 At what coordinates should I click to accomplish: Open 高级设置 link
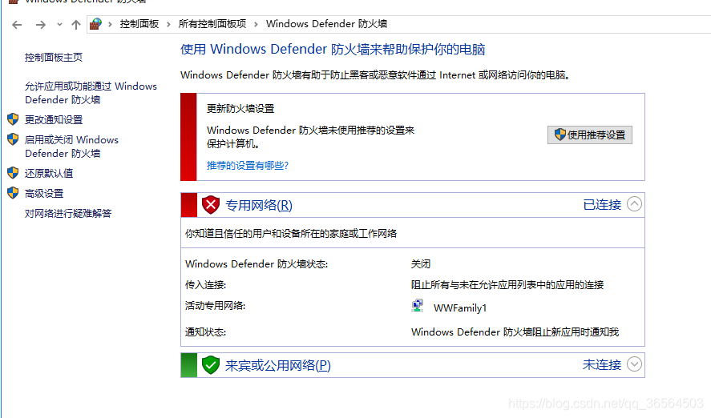click(x=44, y=193)
